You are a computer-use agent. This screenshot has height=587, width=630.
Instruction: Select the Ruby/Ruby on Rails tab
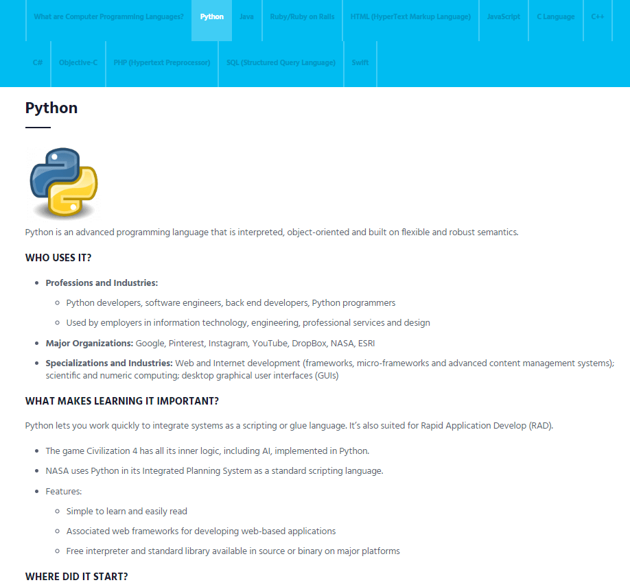point(302,16)
